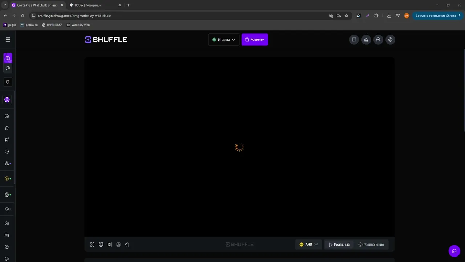465x262 pixels.
Task: Click the Shuffle logo in header
Action: (x=106, y=40)
